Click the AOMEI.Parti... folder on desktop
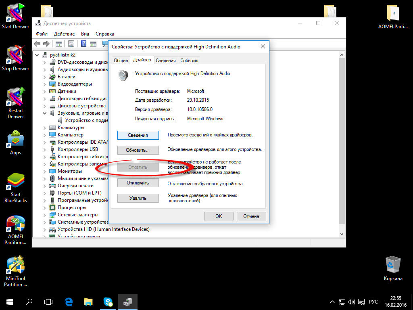 (393, 16)
